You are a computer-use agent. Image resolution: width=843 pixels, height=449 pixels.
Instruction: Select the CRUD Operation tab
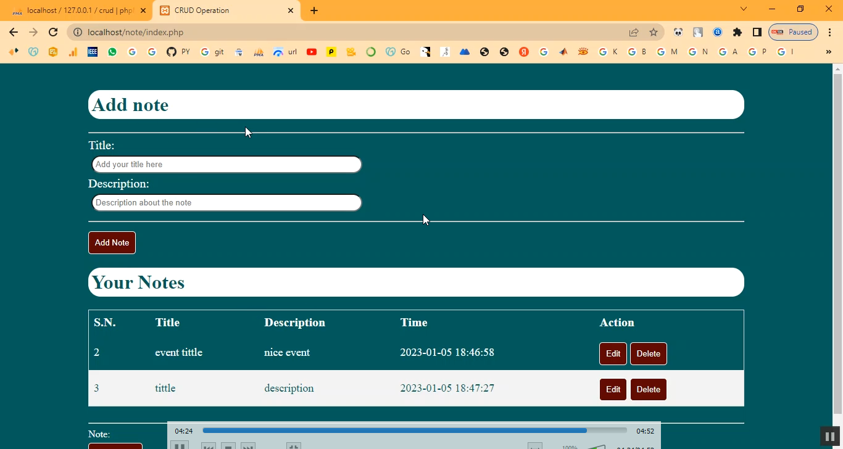coord(225,10)
